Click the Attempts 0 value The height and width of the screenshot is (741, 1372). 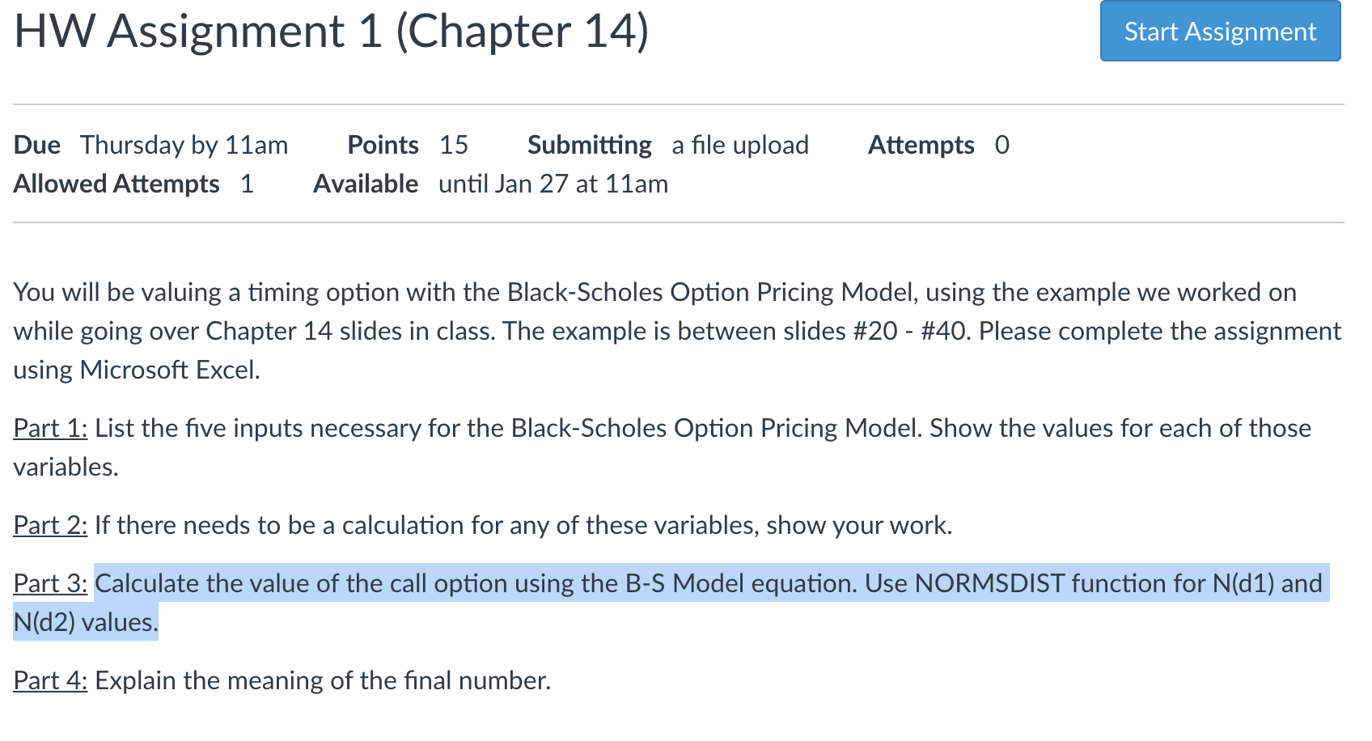point(1001,145)
